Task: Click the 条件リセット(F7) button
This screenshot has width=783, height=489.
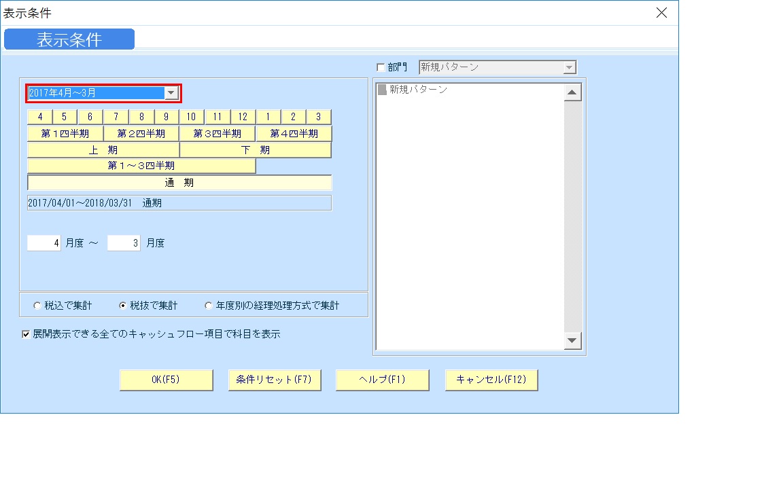Action: click(x=274, y=380)
